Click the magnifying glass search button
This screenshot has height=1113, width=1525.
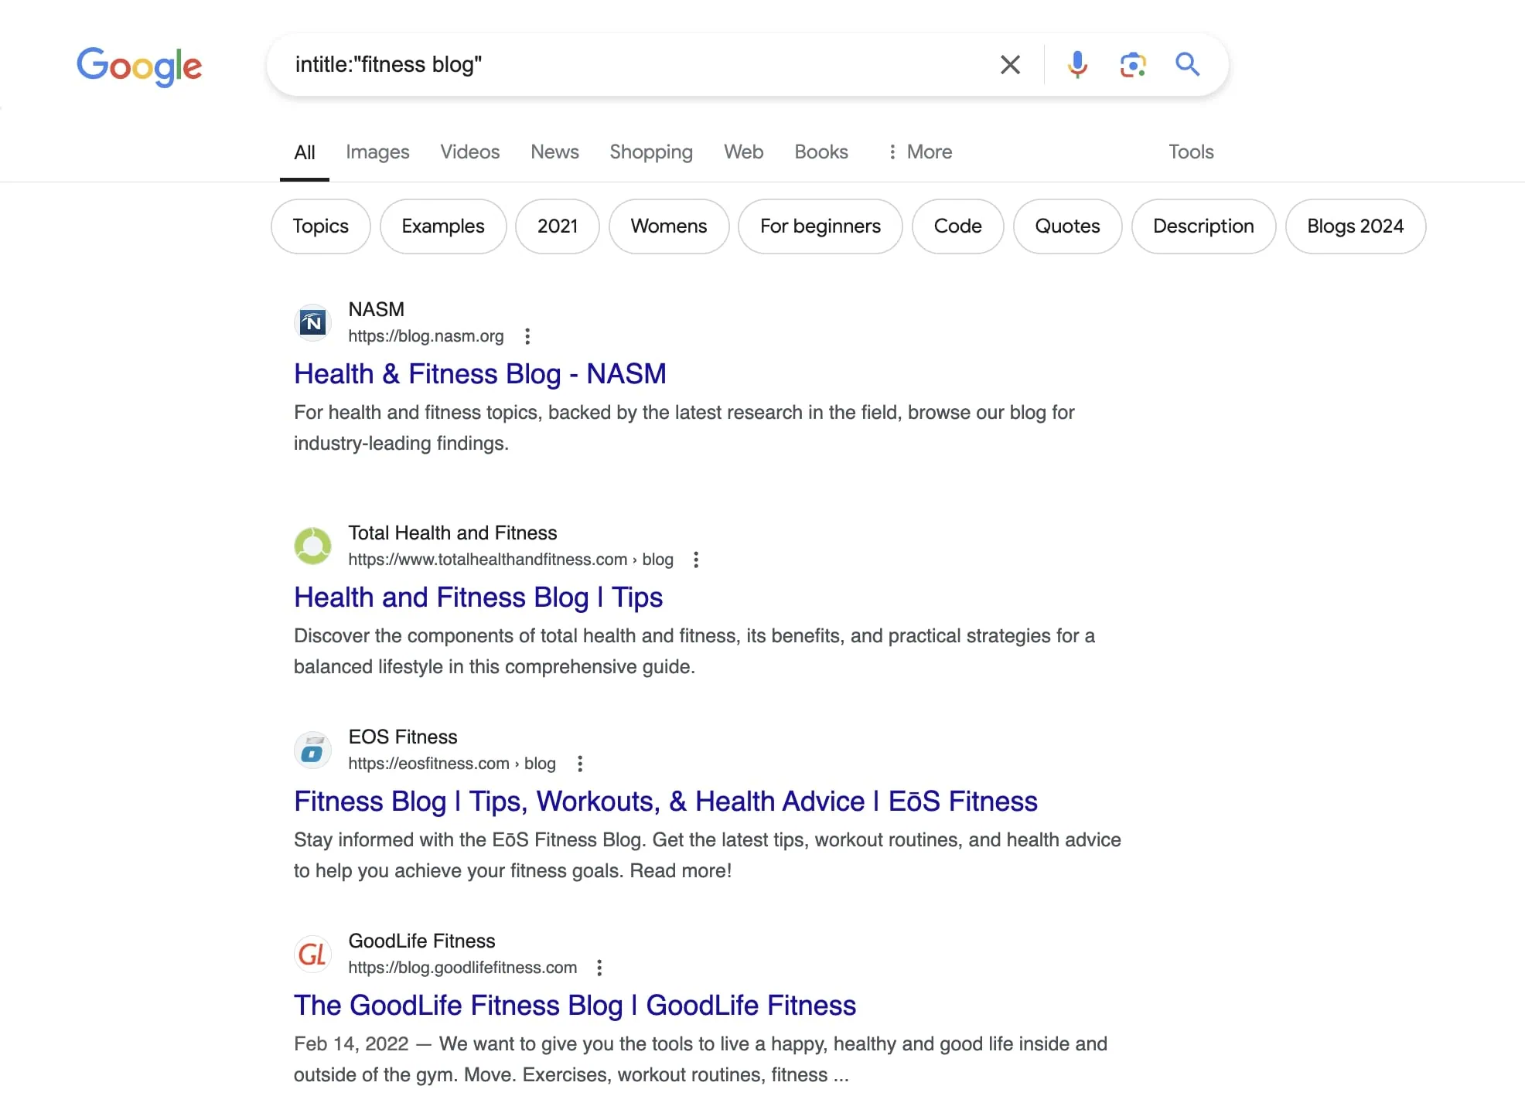[x=1188, y=65]
